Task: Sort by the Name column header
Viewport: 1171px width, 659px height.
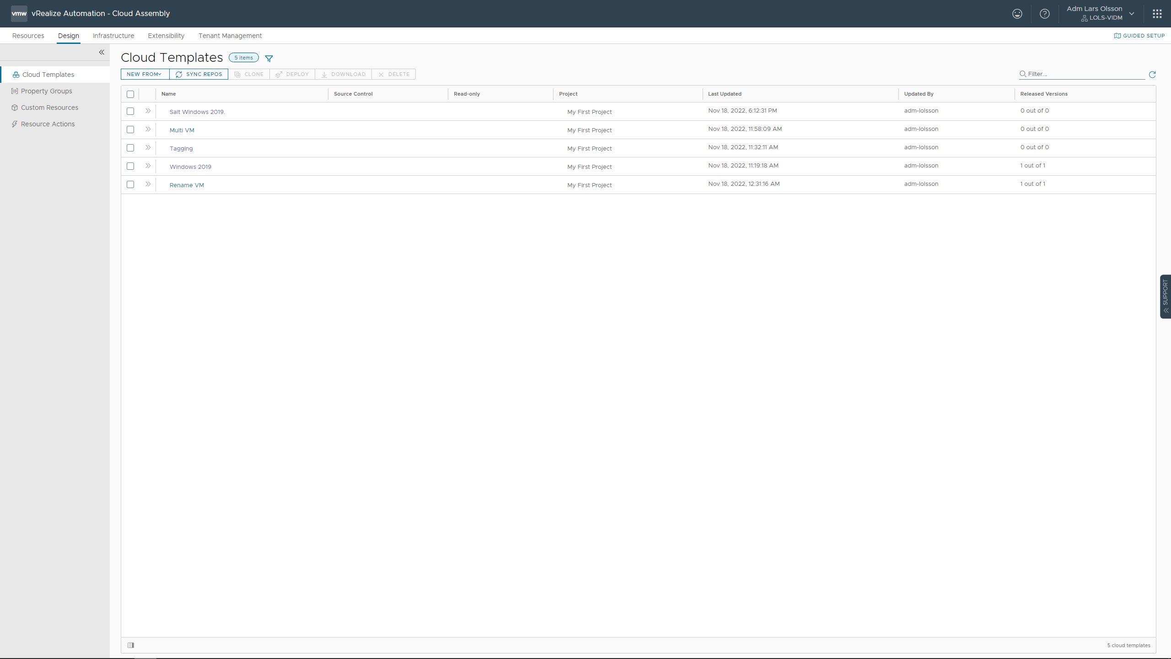Action: click(x=169, y=94)
